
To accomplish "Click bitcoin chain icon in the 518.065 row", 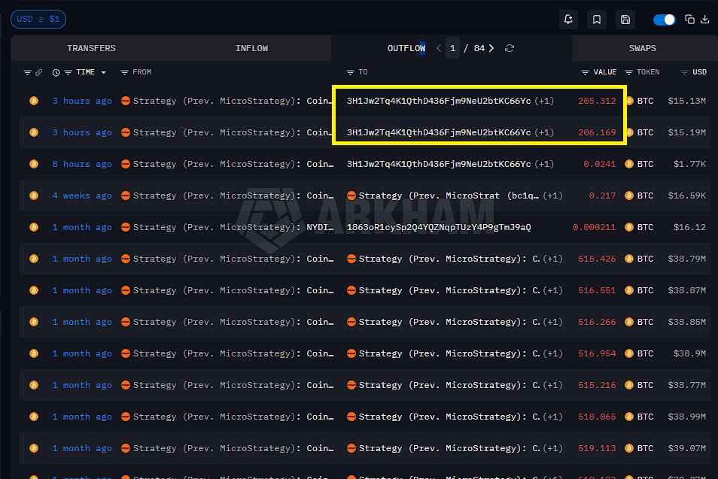I will [x=34, y=417].
